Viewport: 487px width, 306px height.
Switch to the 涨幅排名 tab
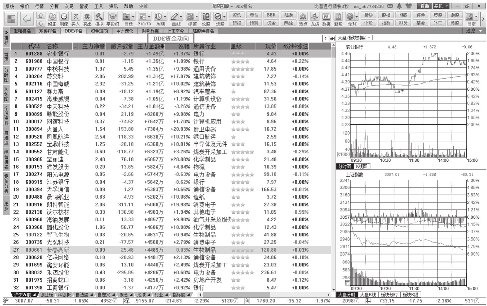22,31
